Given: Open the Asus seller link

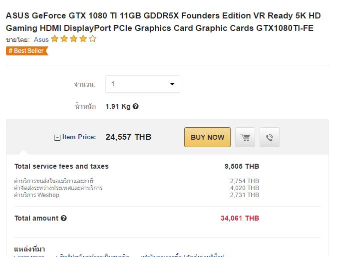Looking at the screenshot, I should coord(41,39).
